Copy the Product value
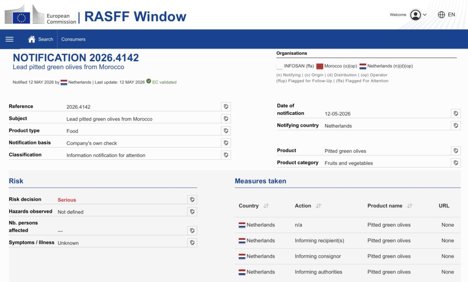The height and width of the screenshot is (282, 468). pyautogui.click(x=456, y=151)
